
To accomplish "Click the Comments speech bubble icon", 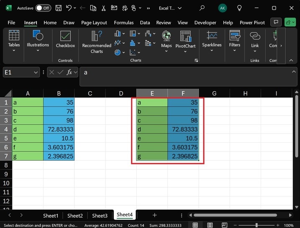I will [276, 22].
